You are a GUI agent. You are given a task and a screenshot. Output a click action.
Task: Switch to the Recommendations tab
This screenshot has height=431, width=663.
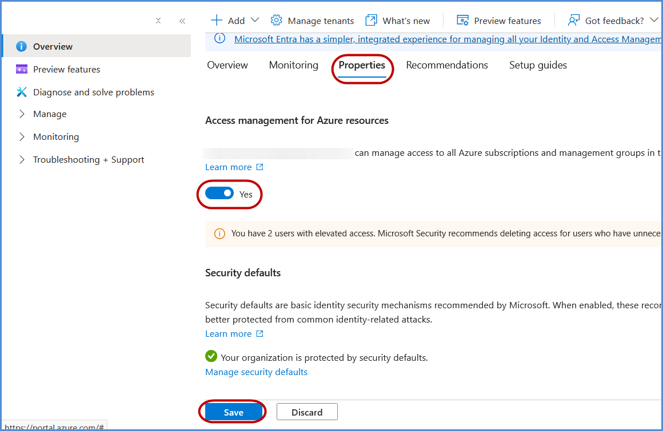click(447, 65)
